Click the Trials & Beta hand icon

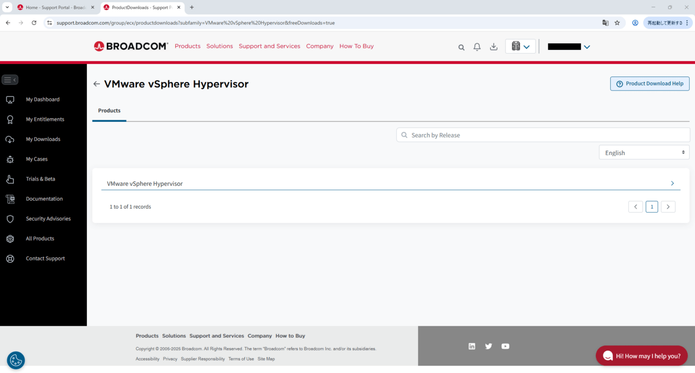click(x=10, y=179)
